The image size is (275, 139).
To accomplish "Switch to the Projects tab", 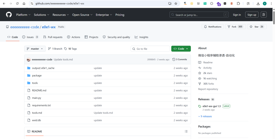I will (x=91, y=37).
